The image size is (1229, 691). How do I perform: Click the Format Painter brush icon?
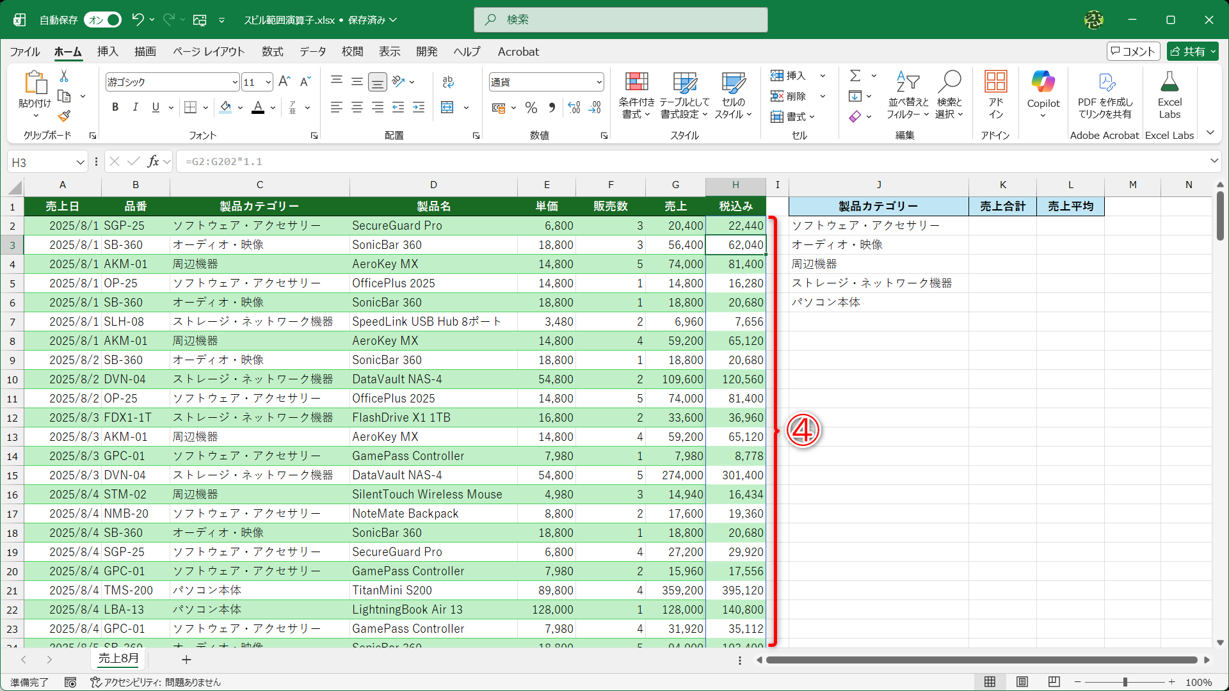64,116
